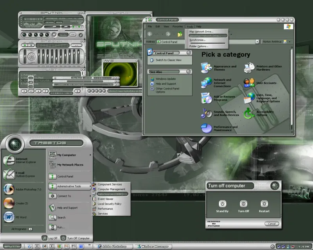Select Folder Options in Tools menu
This screenshot has height=250, width=313.
[199, 46]
